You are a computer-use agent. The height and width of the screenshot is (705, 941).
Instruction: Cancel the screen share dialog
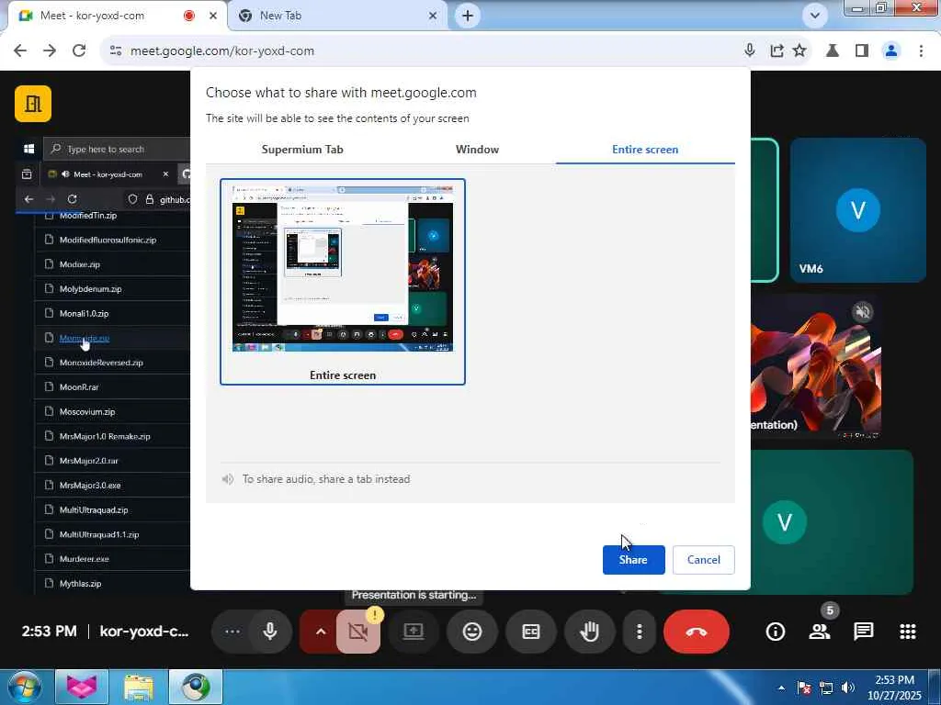(703, 559)
